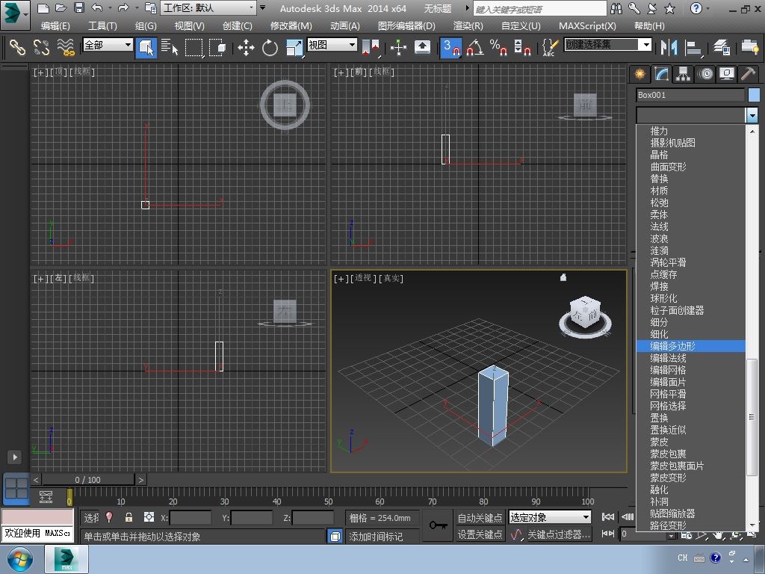Open the 选定对象 key filter dropdown
Image resolution: width=765 pixels, height=574 pixels.
[550, 517]
